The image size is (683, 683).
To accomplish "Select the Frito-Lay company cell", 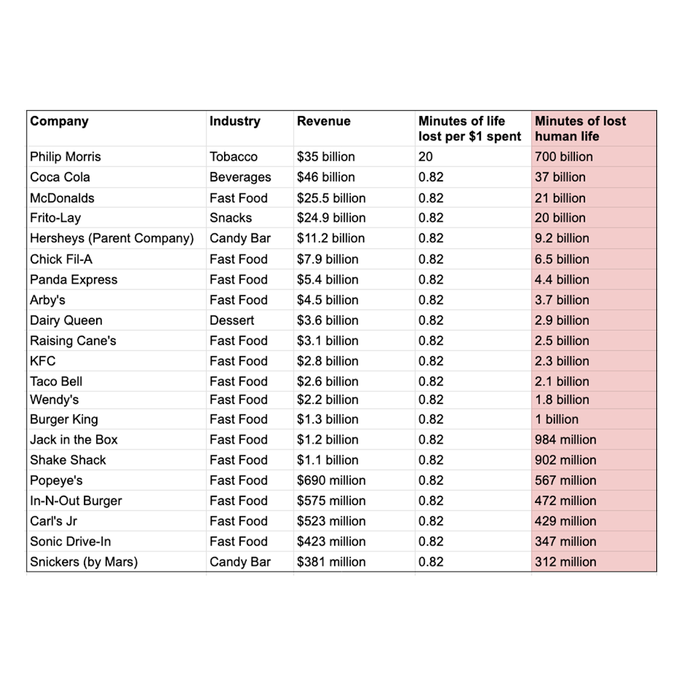I will coord(116,218).
